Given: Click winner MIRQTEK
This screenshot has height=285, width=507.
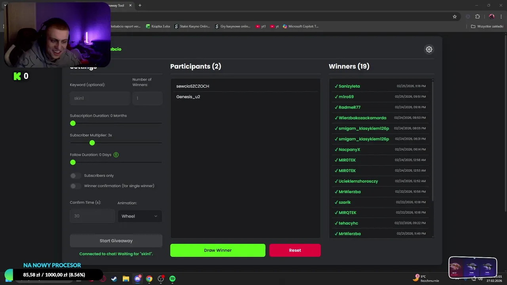Looking at the screenshot, I should coord(347,213).
